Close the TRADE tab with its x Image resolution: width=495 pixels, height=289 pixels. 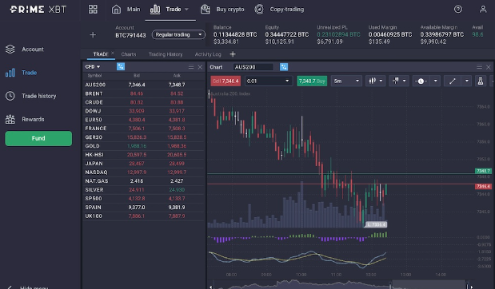(x=113, y=53)
